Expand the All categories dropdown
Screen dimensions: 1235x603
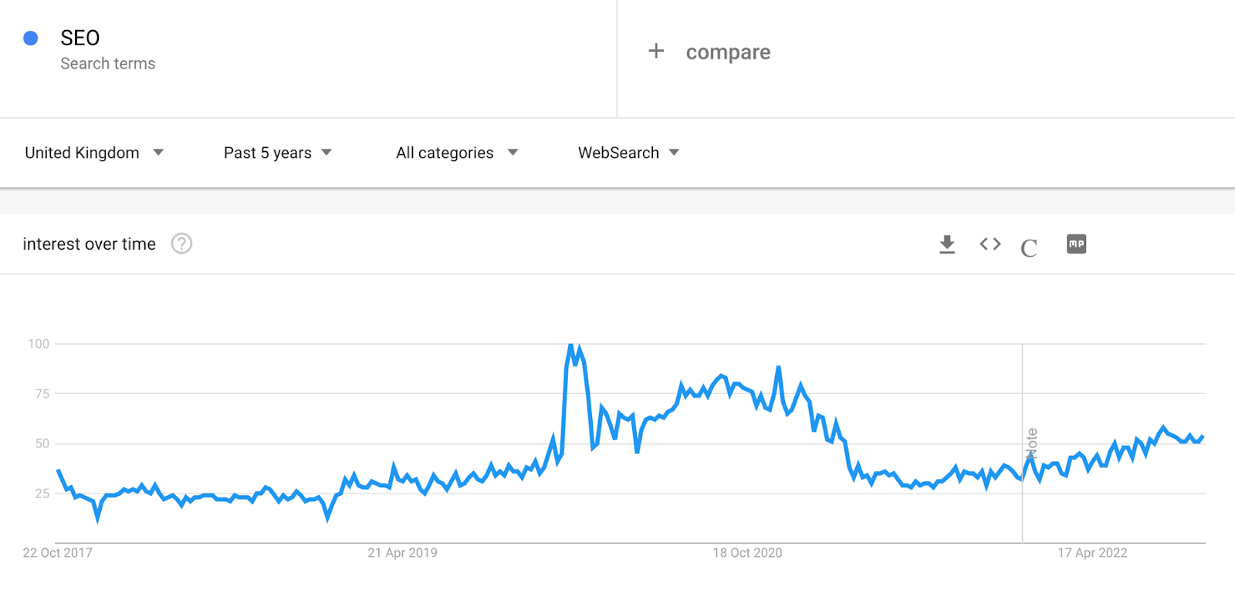(457, 153)
